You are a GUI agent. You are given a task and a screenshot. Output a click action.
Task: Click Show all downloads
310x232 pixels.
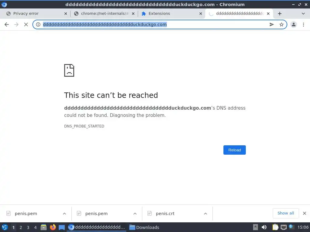tap(286, 213)
